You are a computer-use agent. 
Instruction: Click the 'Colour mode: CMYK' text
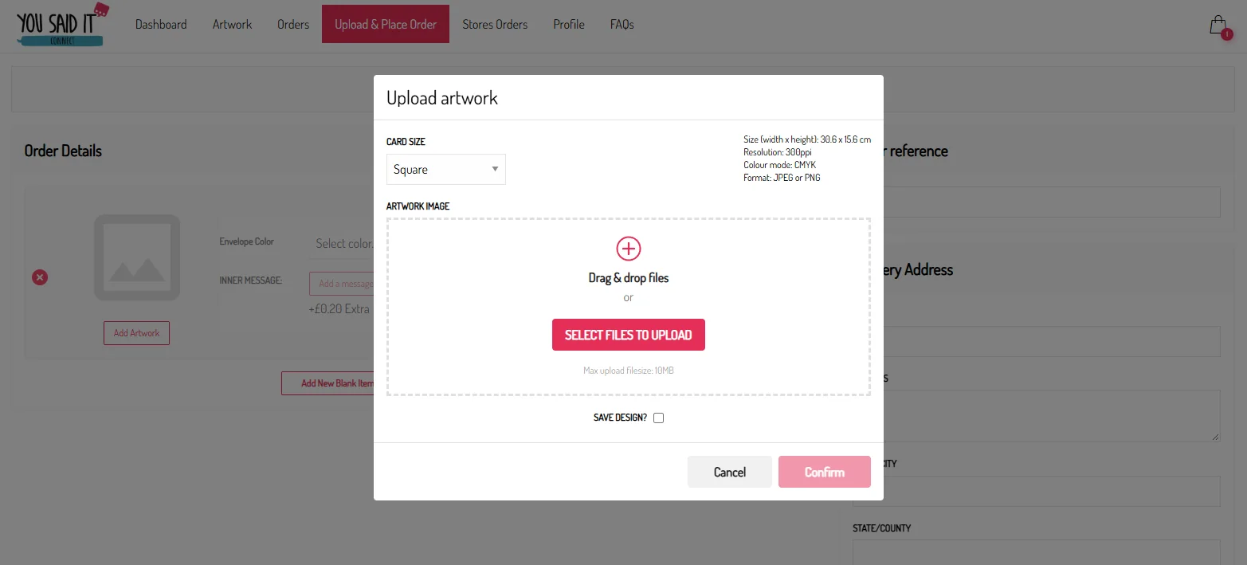click(779, 165)
